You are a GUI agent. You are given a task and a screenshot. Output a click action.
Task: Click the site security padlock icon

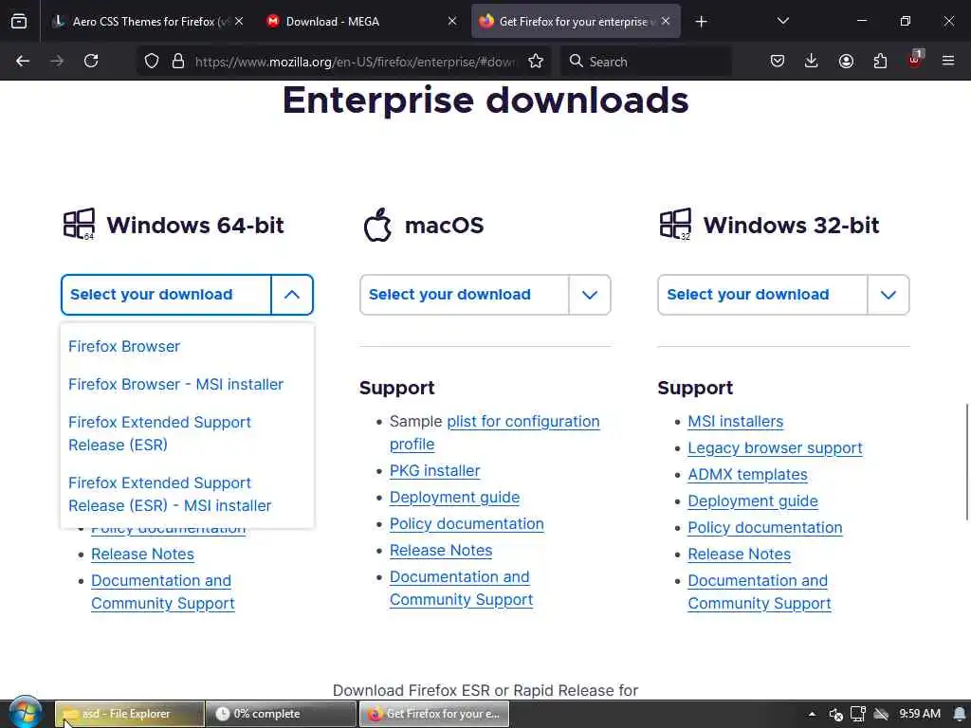coord(178,62)
